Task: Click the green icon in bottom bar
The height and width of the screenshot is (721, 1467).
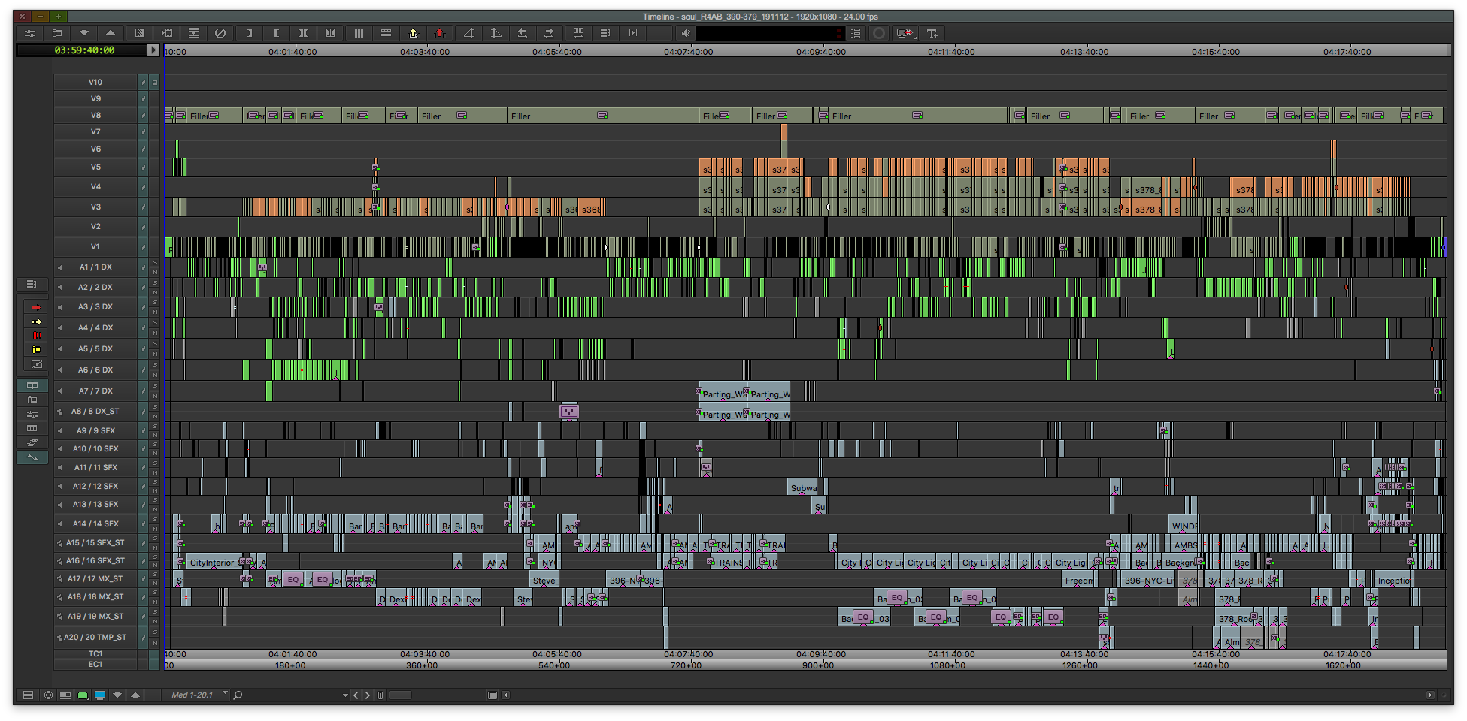Action: tap(82, 695)
